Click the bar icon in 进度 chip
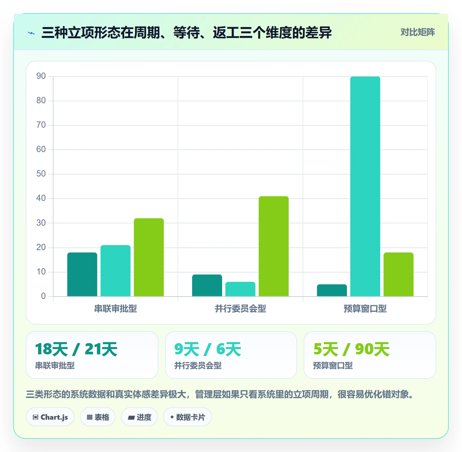 [x=131, y=418]
